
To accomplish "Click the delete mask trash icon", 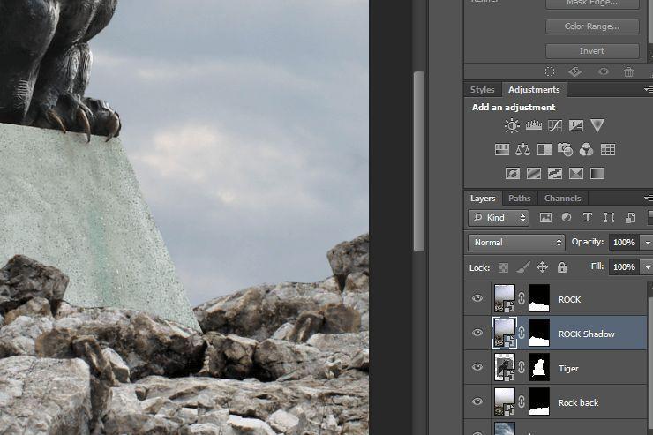I will pyautogui.click(x=628, y=72).
